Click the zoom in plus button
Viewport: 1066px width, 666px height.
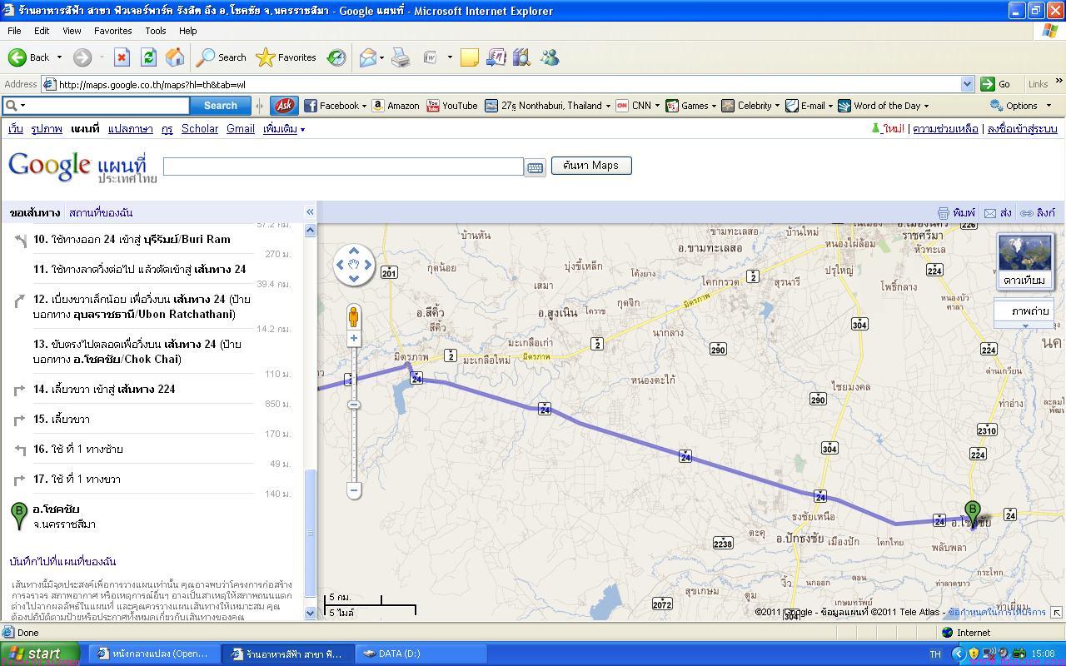pos(354,338)
